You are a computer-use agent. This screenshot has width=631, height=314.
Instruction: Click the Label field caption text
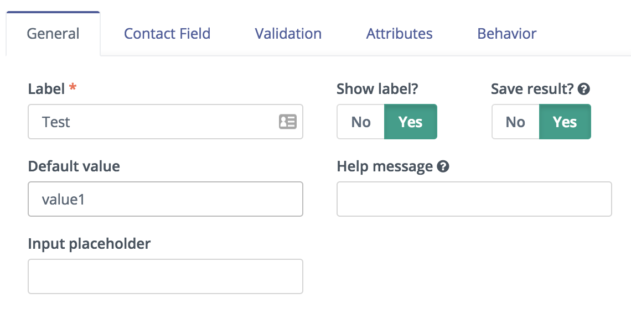tap(46, 89)
